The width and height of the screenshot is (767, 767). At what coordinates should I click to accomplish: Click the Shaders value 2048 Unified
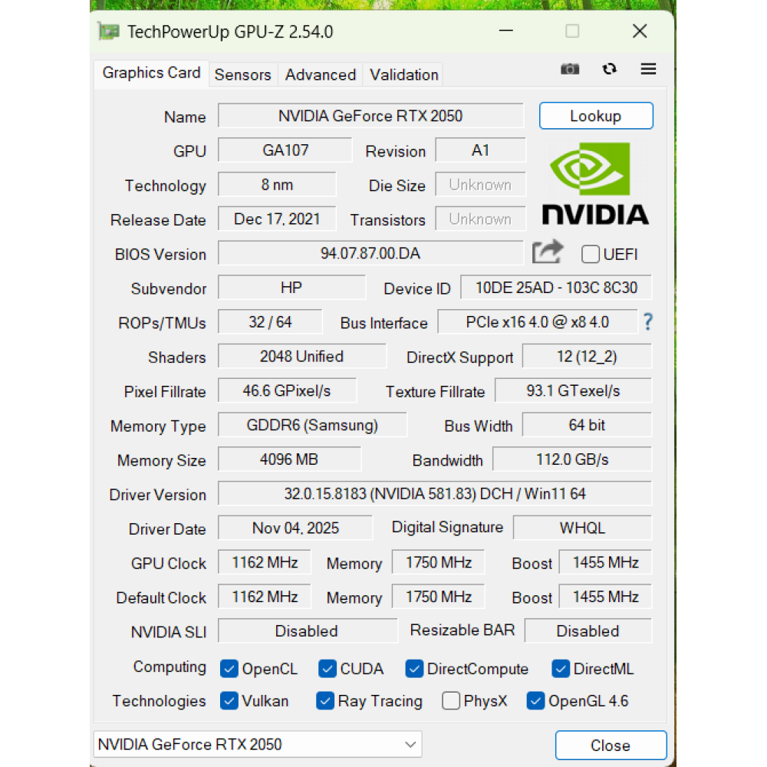301,357
